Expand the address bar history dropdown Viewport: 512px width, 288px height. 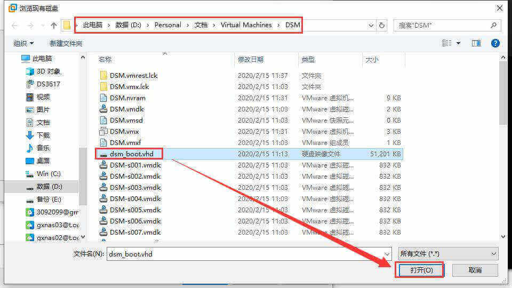tap(371, 25)
